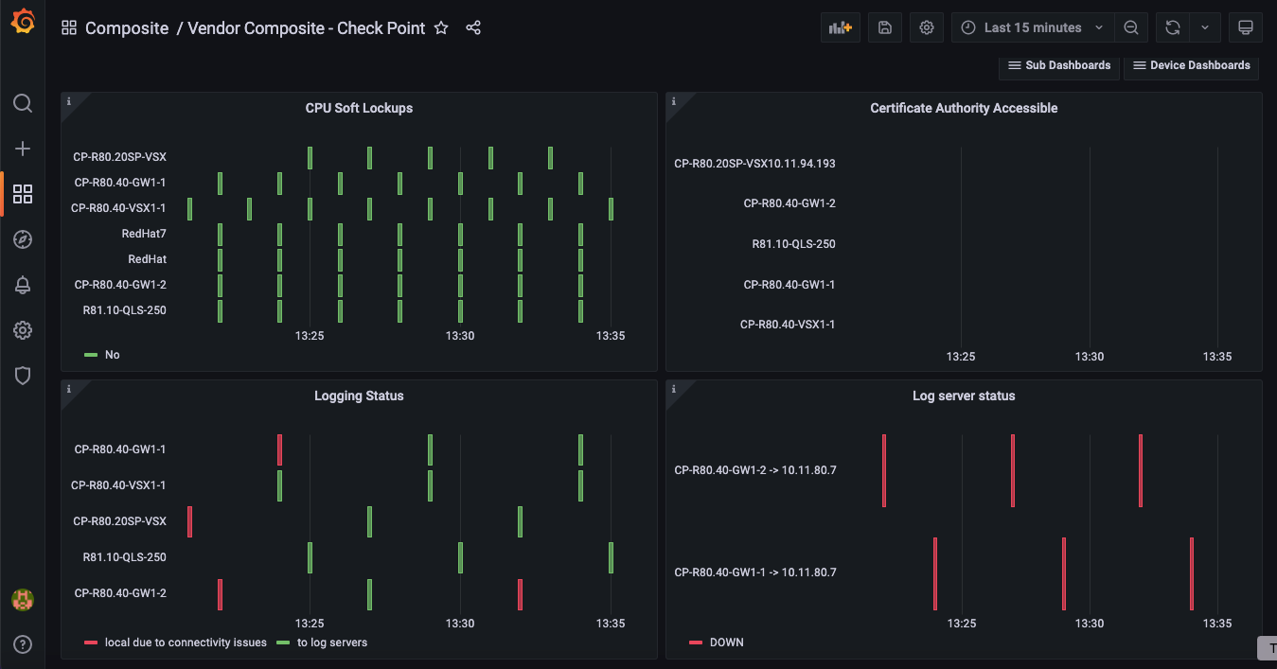Select CP-R80.40-GW1-2 -> 10.11.80.7 label
The width and height of the screenshot is (1277, 669).
[x=754, y=470]
